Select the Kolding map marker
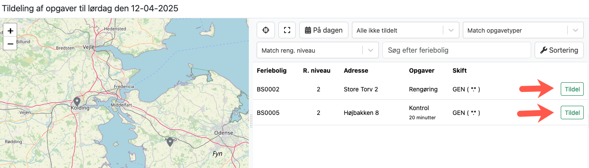This screenshot has width=589, height=168. (x=77, y=102)
